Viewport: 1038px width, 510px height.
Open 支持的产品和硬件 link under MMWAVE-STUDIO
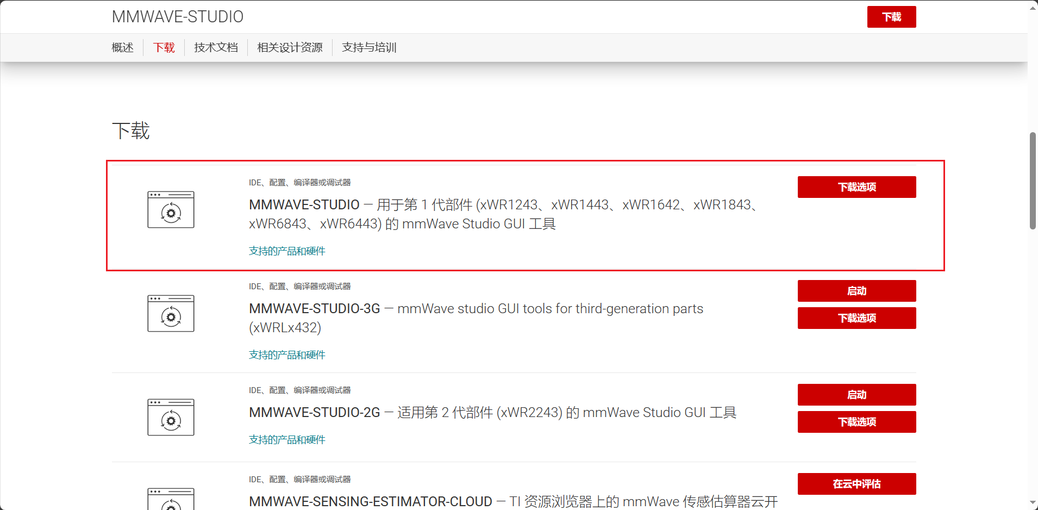[287, 251]
